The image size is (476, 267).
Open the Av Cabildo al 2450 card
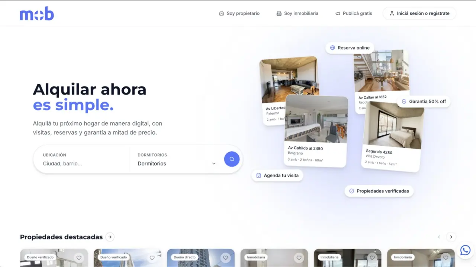click(x=316, y=131)
